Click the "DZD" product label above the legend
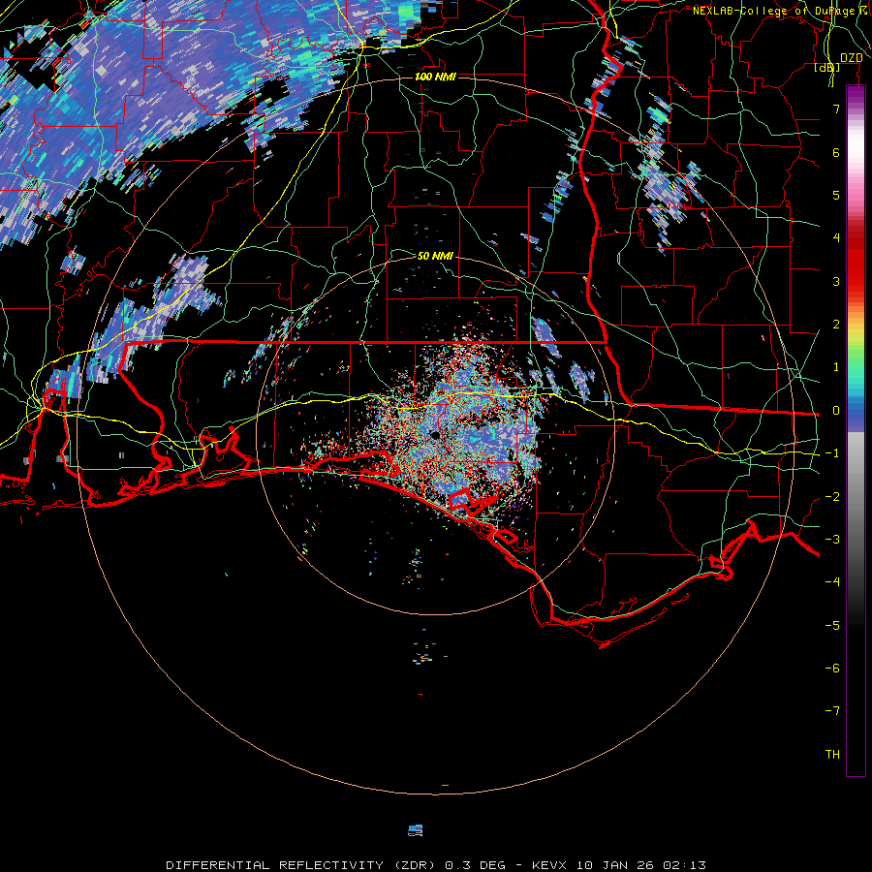This screenshot has height=872, width=872. (852, 58)
